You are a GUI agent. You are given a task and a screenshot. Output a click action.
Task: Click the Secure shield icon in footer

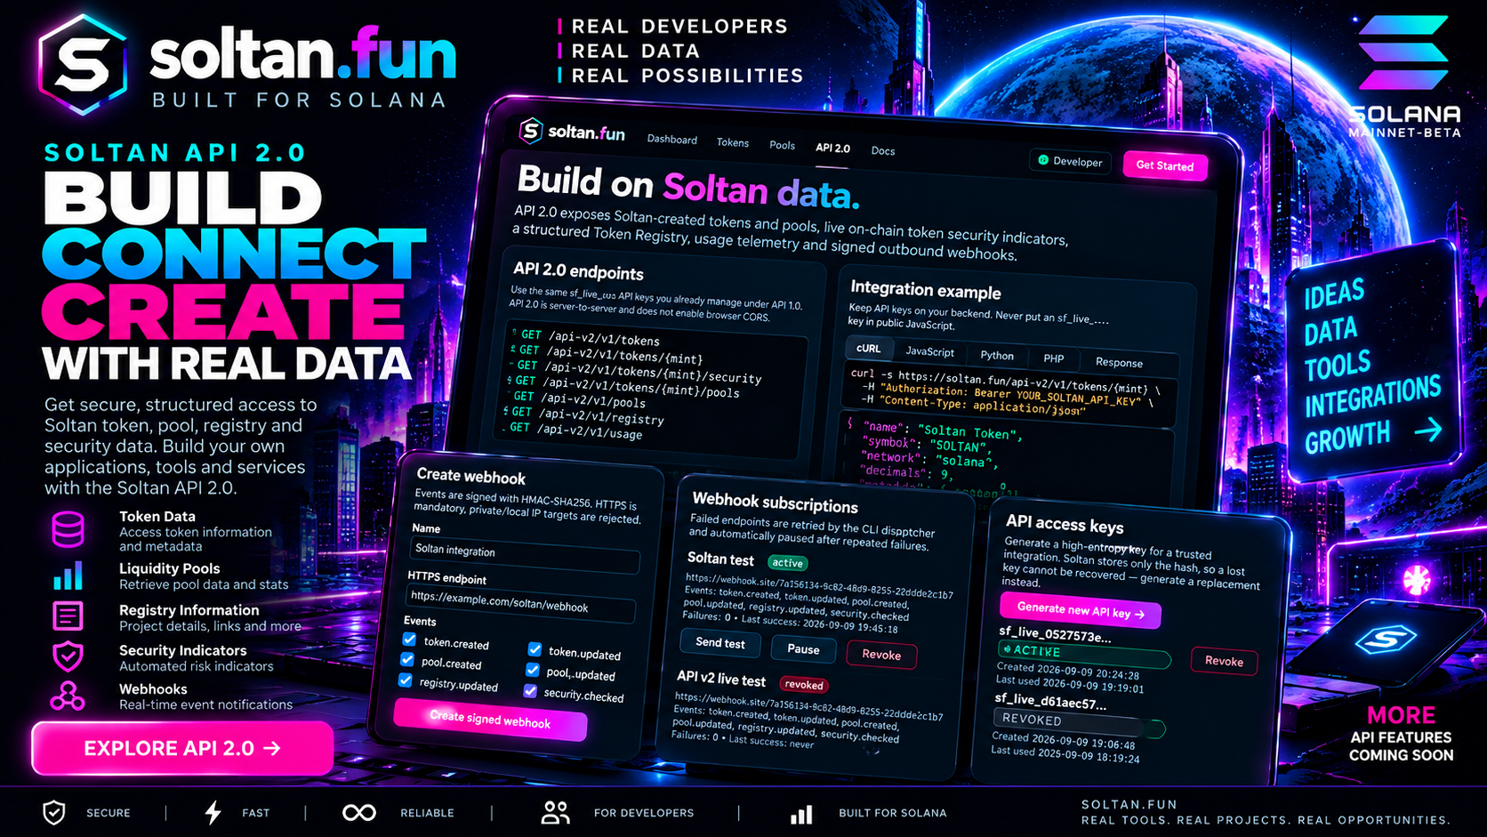click(x=54, y=812)
